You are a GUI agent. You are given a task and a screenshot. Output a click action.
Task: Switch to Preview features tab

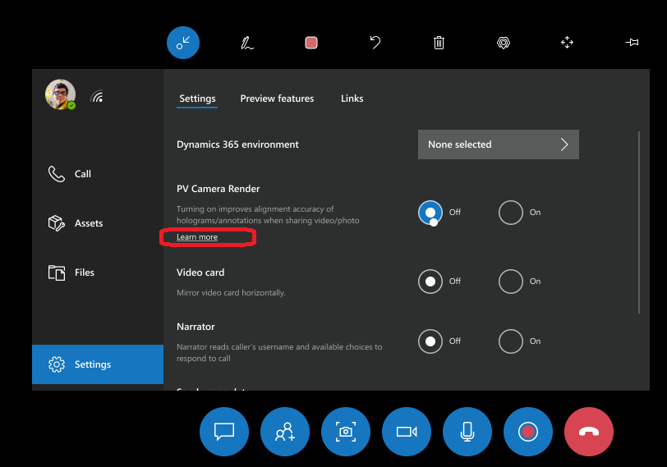pos(277,98)
